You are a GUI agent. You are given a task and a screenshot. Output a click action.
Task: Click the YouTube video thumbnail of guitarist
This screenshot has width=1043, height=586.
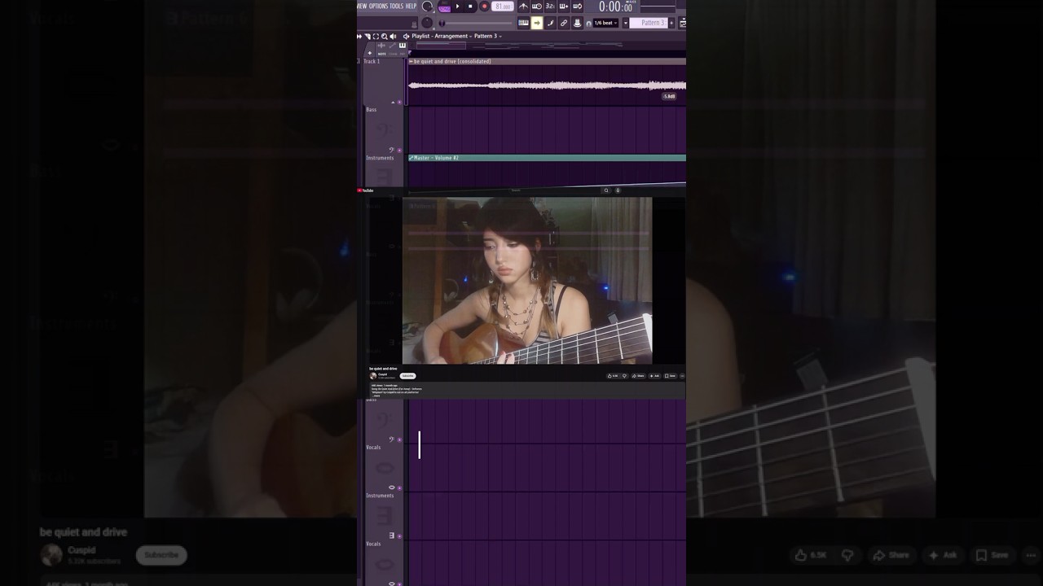(x=527, y=280)
